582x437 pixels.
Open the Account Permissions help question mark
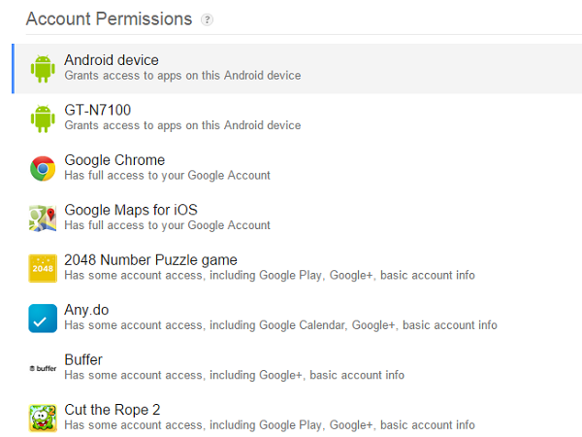(207, 19)
